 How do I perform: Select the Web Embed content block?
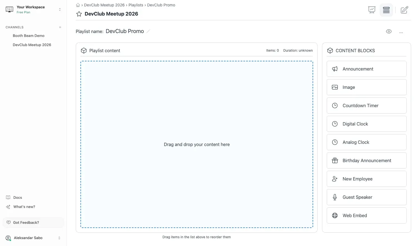(x=367, y=215)
